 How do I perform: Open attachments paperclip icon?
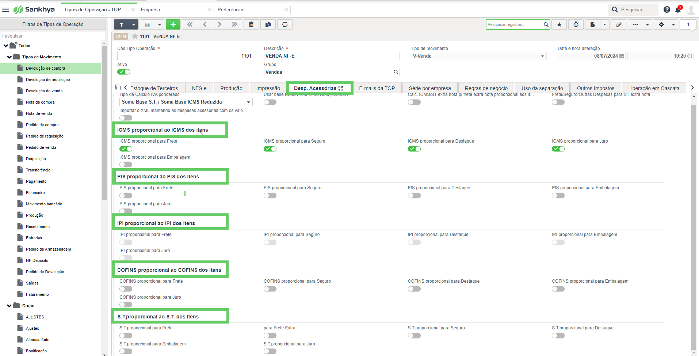pyautogui.click(x=619, y=24)
